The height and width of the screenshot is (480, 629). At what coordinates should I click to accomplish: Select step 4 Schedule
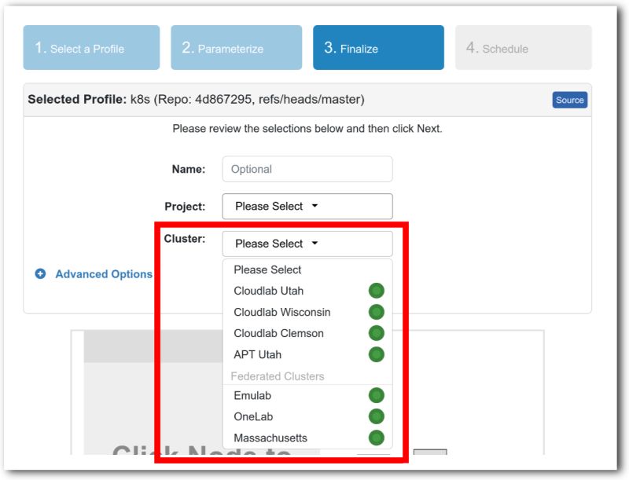pyautogui.click(x=523, y=48)
